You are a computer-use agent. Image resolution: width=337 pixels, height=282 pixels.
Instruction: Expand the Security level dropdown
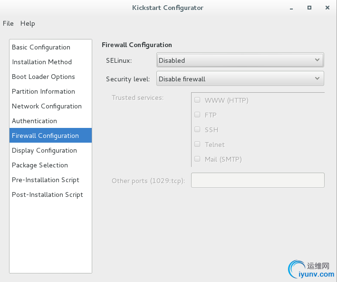click(x=240, y=79)
